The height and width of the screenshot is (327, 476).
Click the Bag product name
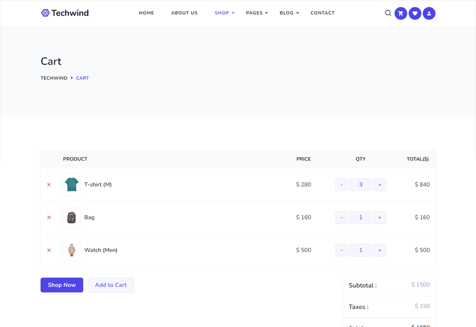point(89,218)
